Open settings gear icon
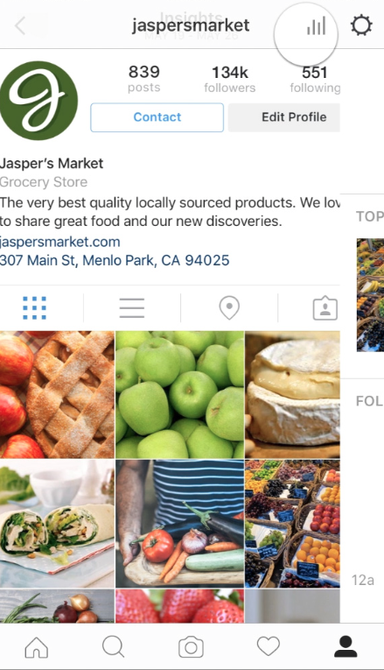The height and width of the screenshot is (670, 384). (361, 25)
